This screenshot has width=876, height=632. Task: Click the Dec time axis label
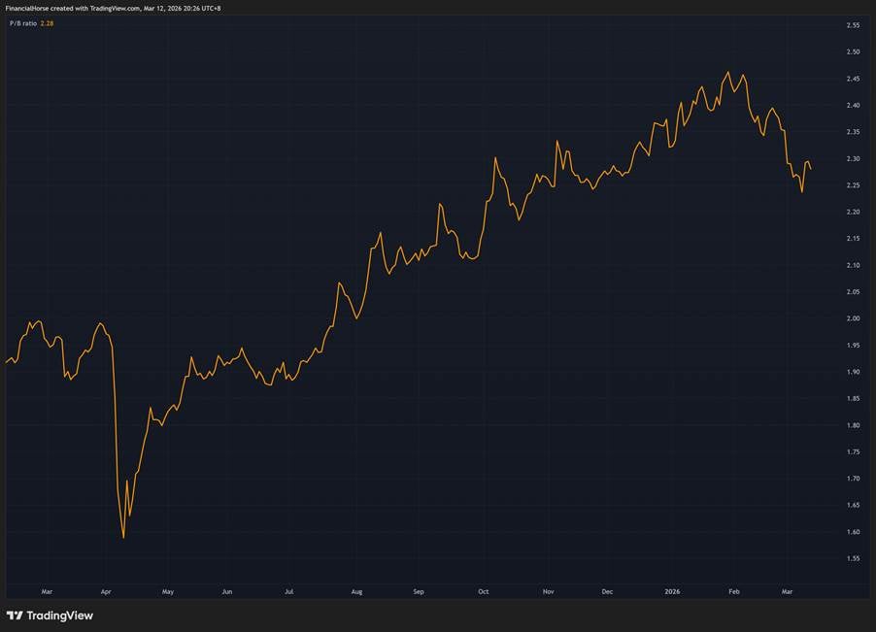coord(607,590)
